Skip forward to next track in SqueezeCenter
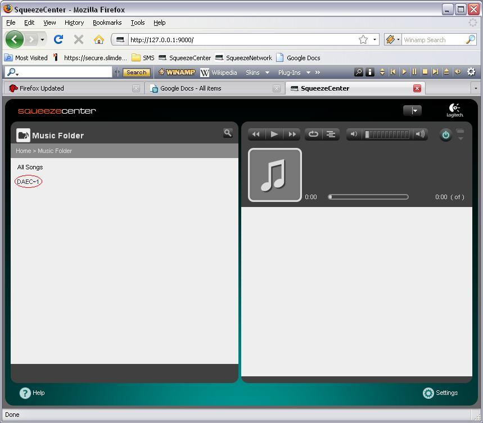Viewport: 483px width, 423px height. point(292,134)
